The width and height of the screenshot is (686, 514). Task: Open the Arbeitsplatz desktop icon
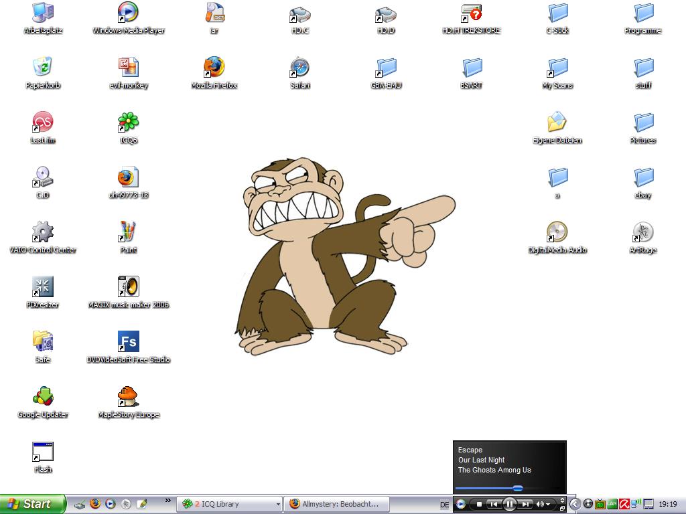pos(43,19)
